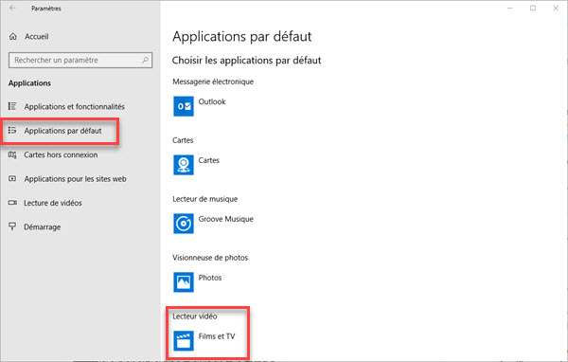This screenshot has height=362, width=568.
Task: Click the Applications et fonctionnalités list icon
Action: click(12, 106)
